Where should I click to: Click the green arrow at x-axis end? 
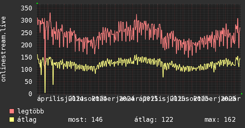click(x=242, y=94)
